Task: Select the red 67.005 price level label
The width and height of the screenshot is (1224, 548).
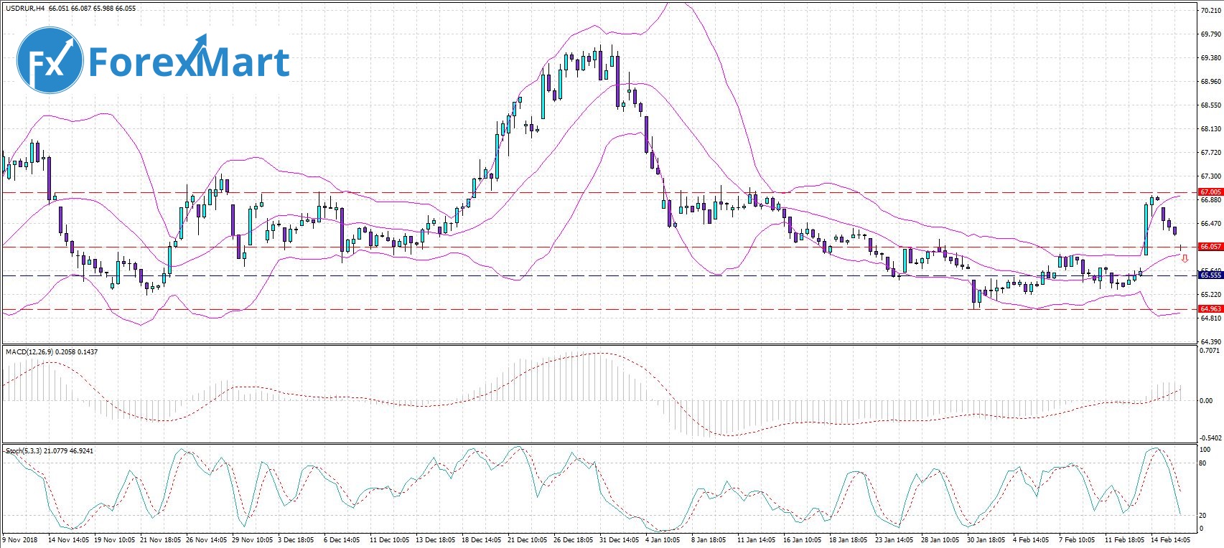Action: point(1210,192)
